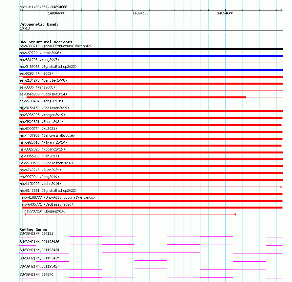Click the Cytogenetic Bands track title
The height and width of the screenshot is (282, 292).
(x=39, y=24)
